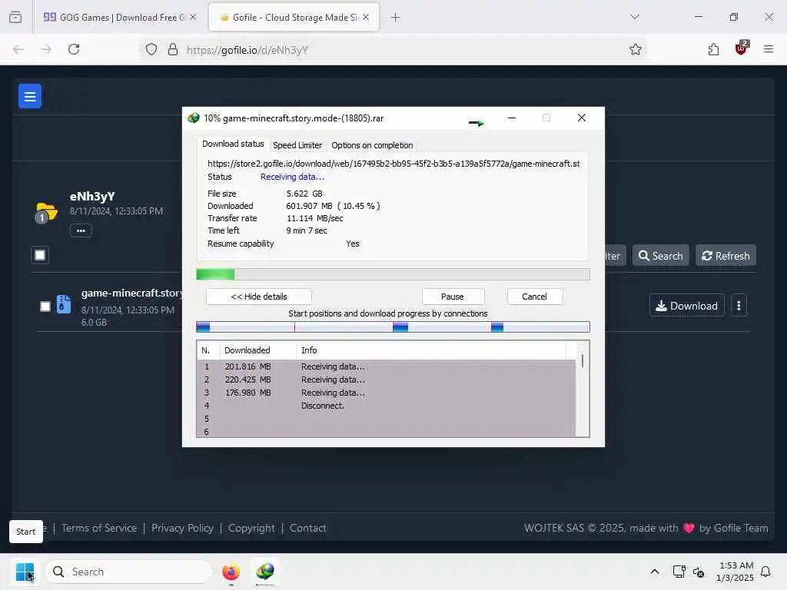This screenshot has height=590, width=787.
Task: Click the Internet Download Manager taskbar icon
Action: tap(264, 572)
